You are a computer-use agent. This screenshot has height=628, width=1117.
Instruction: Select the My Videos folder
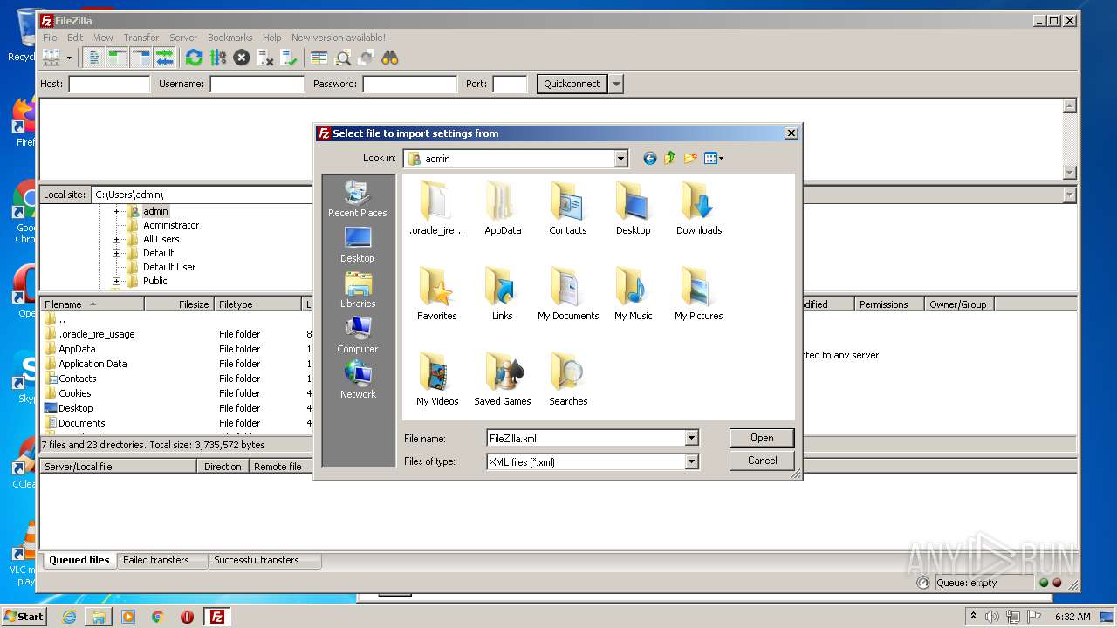[x=437, y=379]
